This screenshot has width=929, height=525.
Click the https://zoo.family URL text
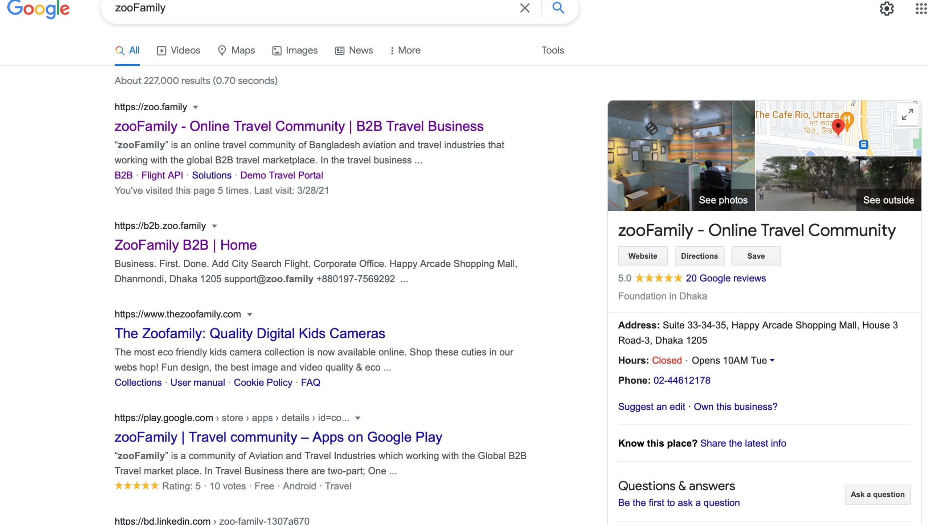pyautogui.click(x=151, y=107)
